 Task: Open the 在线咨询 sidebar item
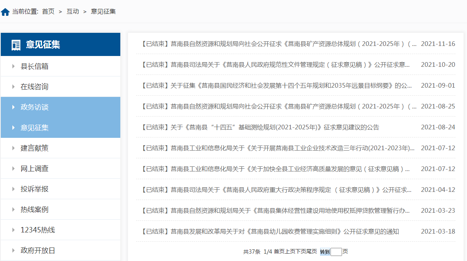tap(61, 87)
